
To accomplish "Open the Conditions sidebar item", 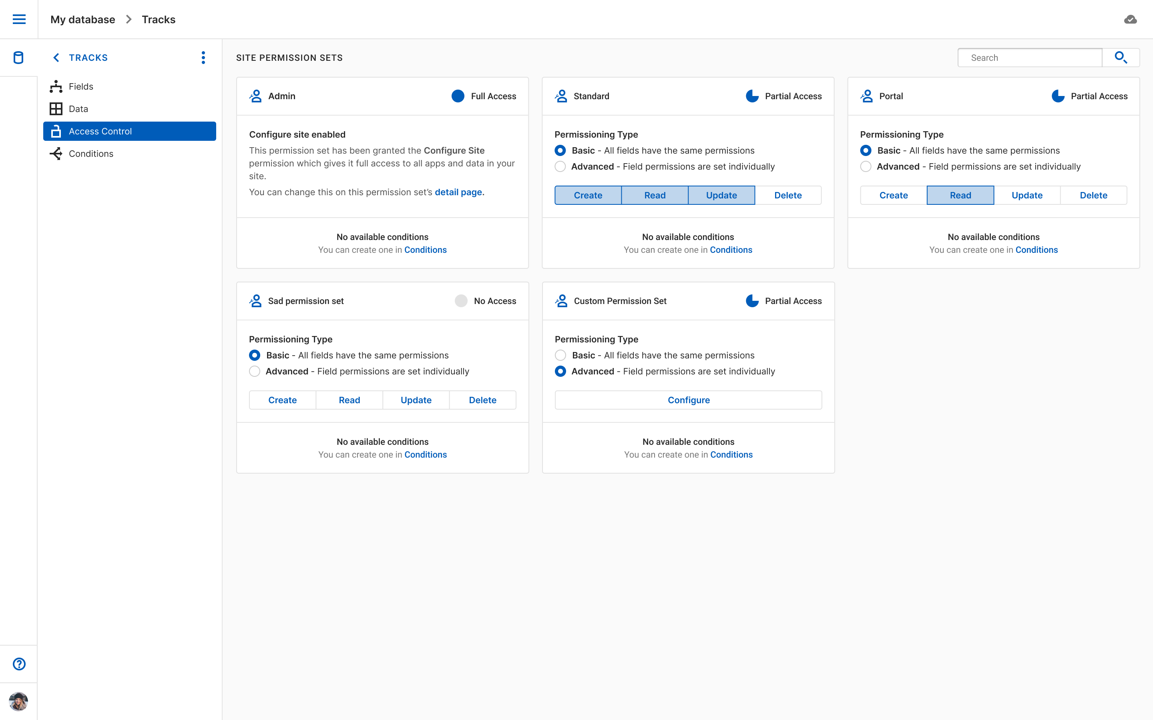I will (x=91, y=154).
